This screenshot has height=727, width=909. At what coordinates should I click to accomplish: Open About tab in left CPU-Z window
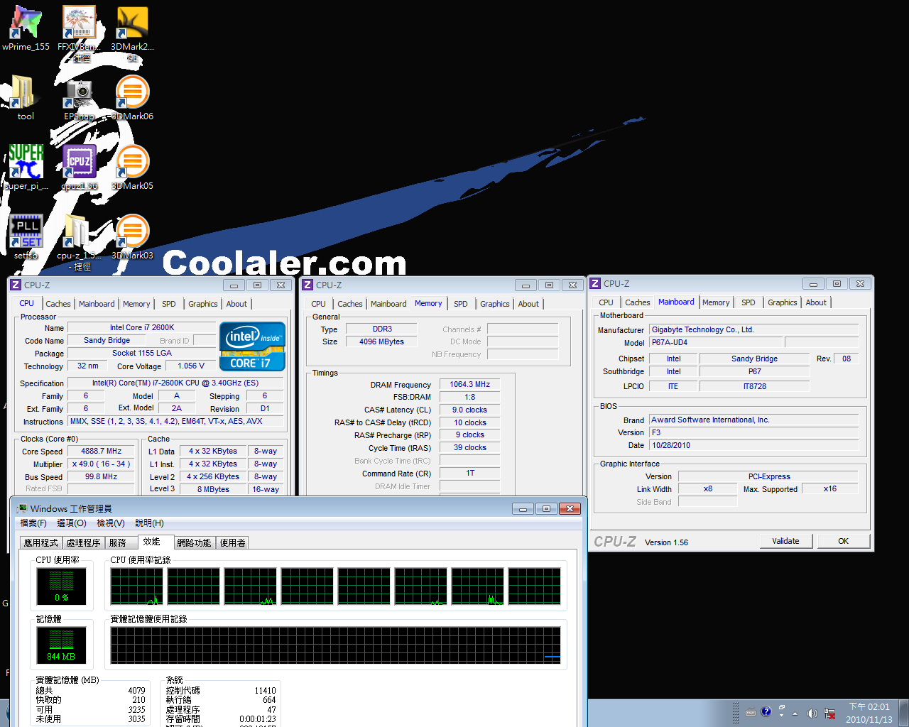(x=236, y=304)
